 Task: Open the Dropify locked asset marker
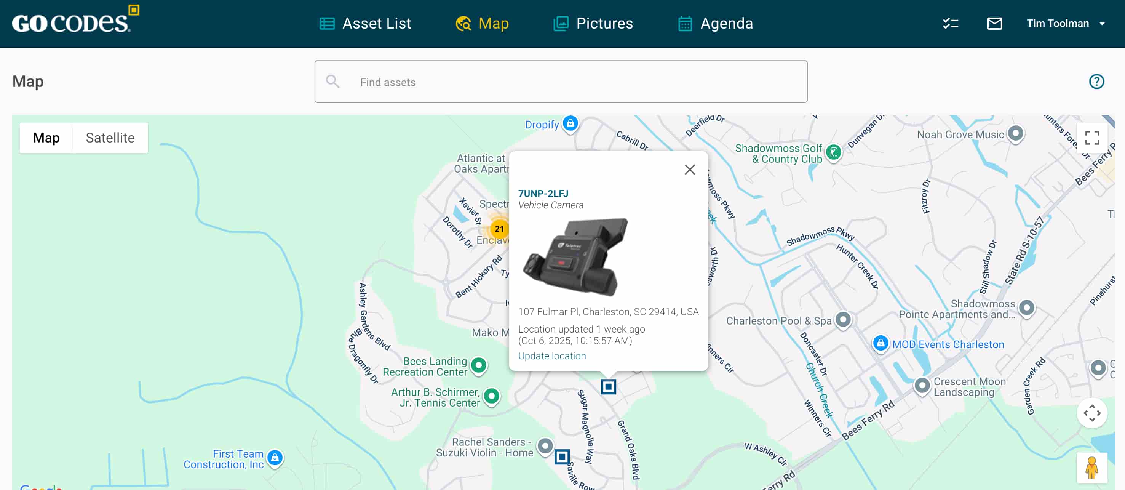pos(570,123)
